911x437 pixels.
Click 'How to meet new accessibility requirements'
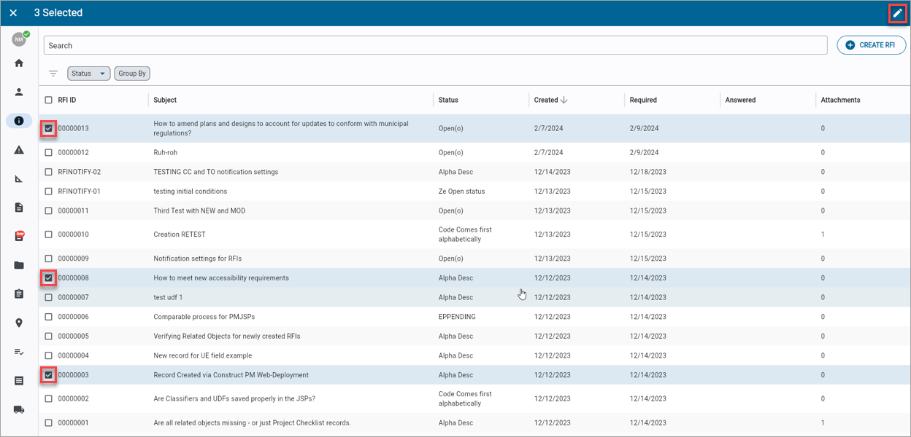pyautogui.click(x=221, y=278)
